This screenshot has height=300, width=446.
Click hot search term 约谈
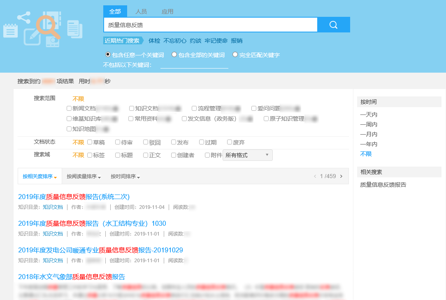tap(195, 41)
